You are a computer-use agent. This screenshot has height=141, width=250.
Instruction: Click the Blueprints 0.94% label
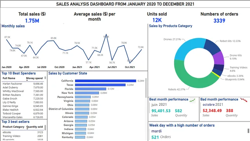235,80
